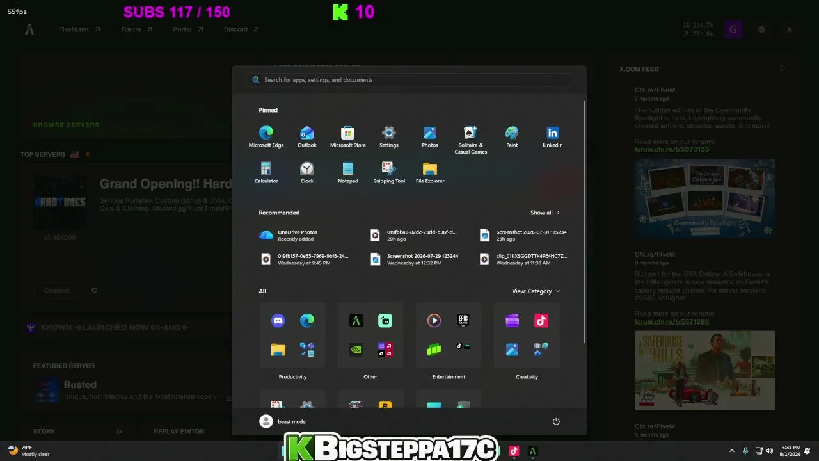Click the G profile avatar in FiveM
This screenshot has width=819, height=461.
[733, 29]
